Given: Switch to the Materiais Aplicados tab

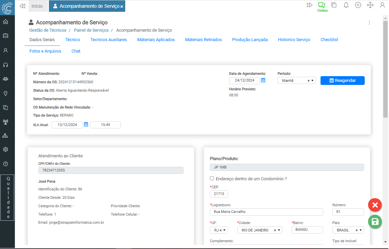Looking at the screenshot, I should coord(156,40).
